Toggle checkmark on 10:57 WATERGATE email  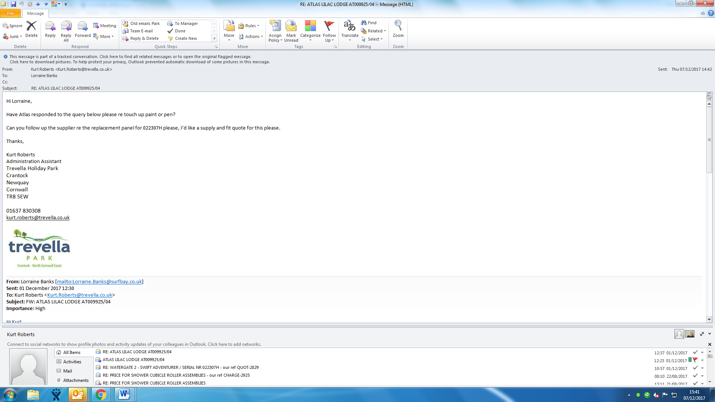tap(695, 368)
